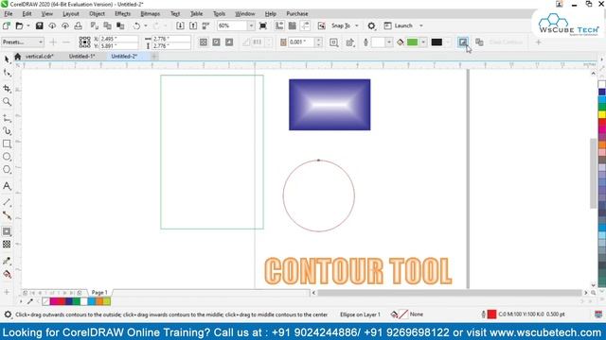Toggle Inside contour button

(216, 42)
